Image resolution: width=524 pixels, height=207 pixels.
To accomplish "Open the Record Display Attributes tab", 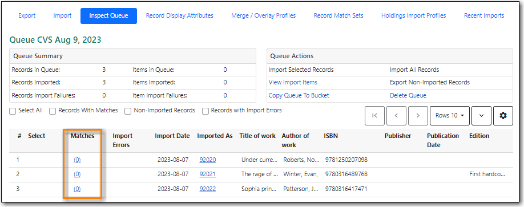I will pyautogui.click(x=179, y=16).
